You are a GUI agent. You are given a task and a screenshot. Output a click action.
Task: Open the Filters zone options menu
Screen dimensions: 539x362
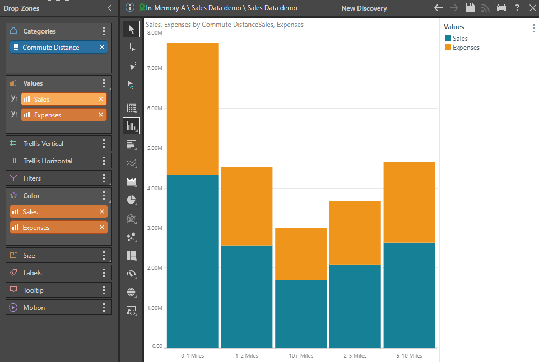pyautogui.click(x=104, y=178)
